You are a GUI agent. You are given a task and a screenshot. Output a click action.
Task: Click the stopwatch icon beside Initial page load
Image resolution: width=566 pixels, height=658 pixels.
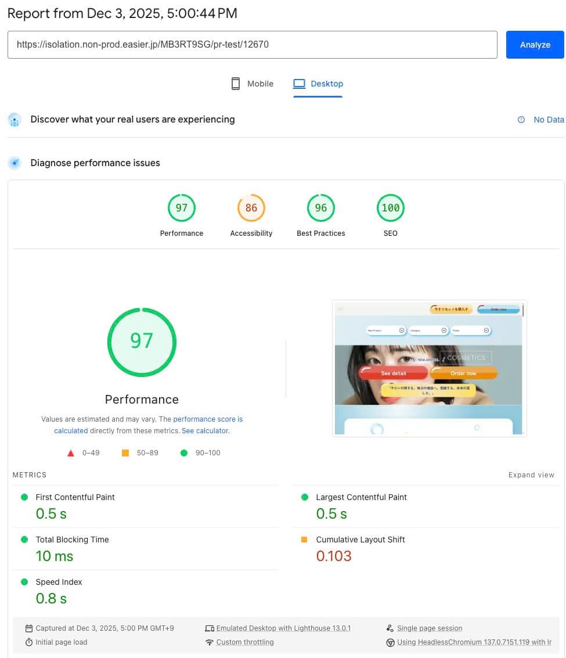click(28, 642)
